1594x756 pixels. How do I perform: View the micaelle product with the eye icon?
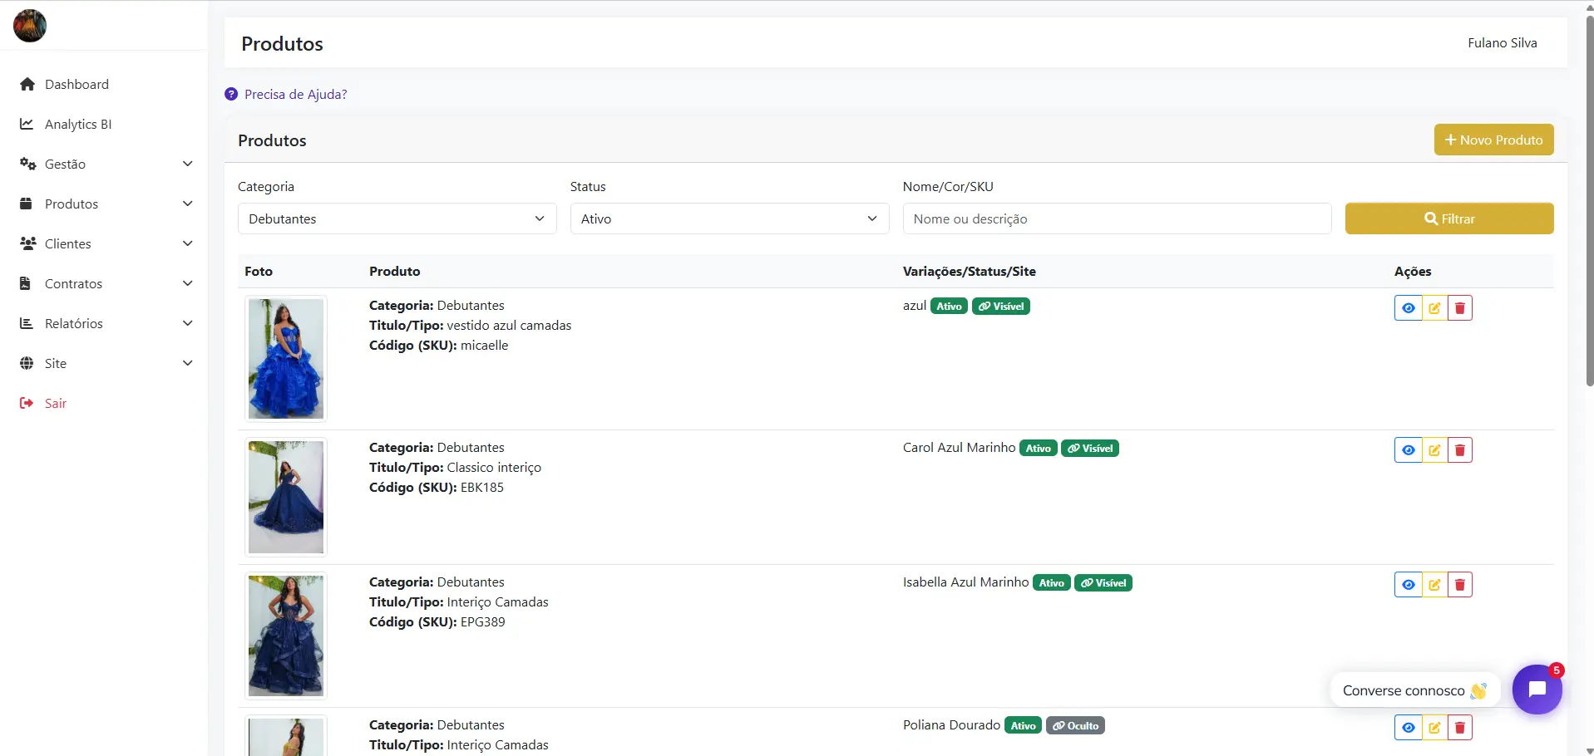click(x=1409, y=308)
